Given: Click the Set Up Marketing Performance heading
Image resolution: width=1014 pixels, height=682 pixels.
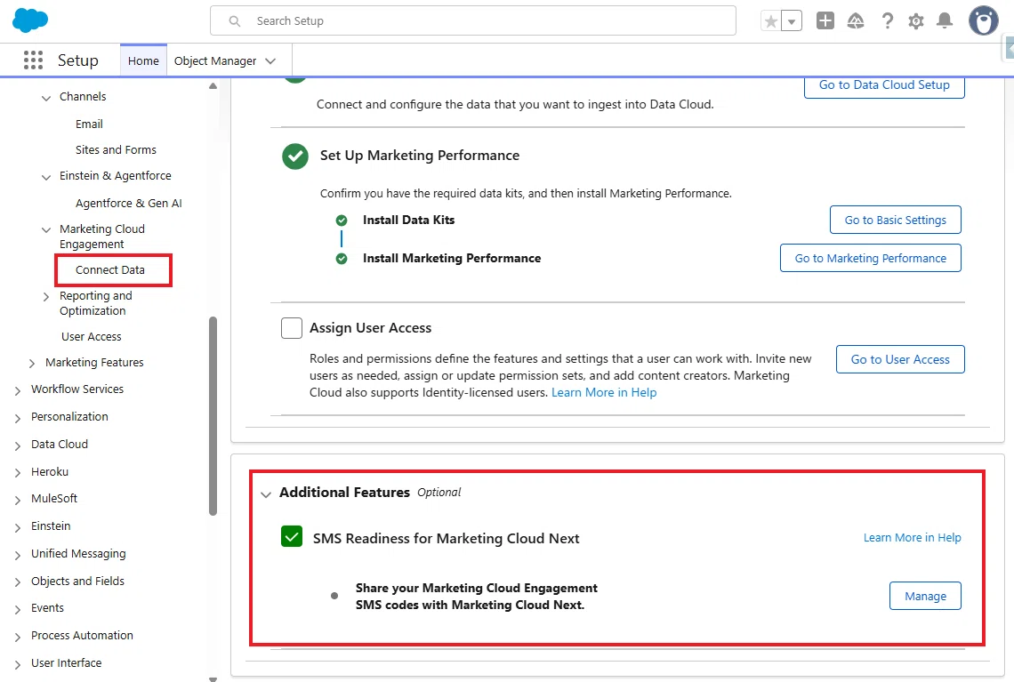Looking at the screenshot, I should tap(420, 155).
